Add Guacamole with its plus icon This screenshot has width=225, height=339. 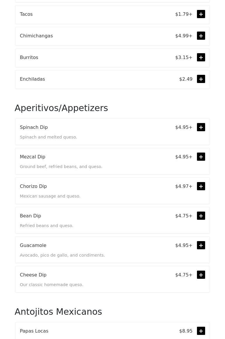(201, 245)
